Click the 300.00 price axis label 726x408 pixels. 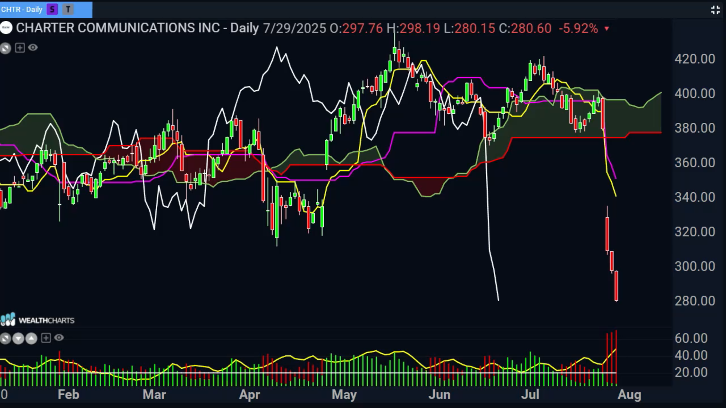695,266
